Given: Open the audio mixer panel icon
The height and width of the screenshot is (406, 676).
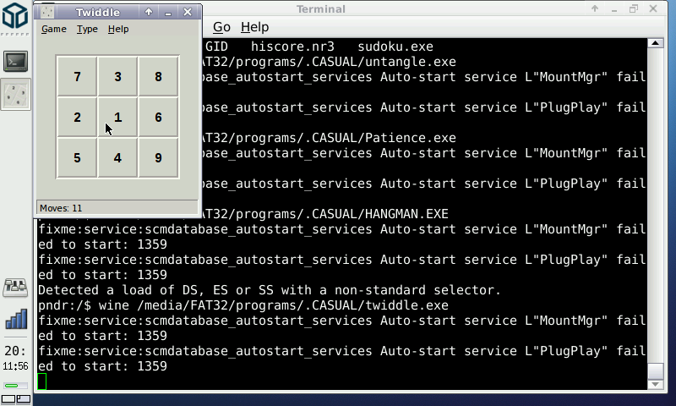Looking at the screenshot, I should tap(16, 288).
